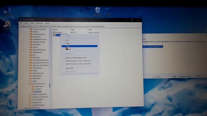
Task: Click 'Windows (CRLF)' in Notepad status bar
Action: (x=185, y=76)
